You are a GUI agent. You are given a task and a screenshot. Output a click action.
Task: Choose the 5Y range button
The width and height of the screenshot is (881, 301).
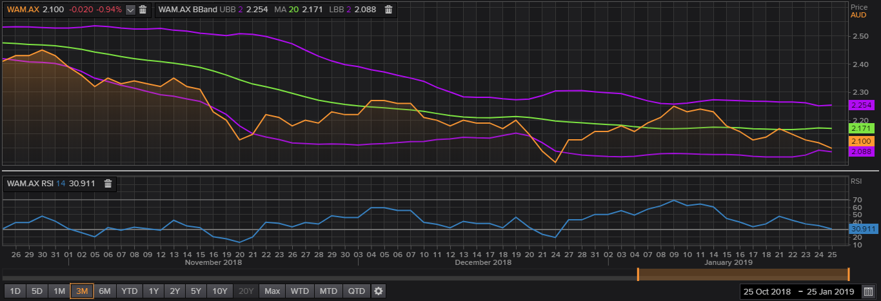click(x=196, y=291)
